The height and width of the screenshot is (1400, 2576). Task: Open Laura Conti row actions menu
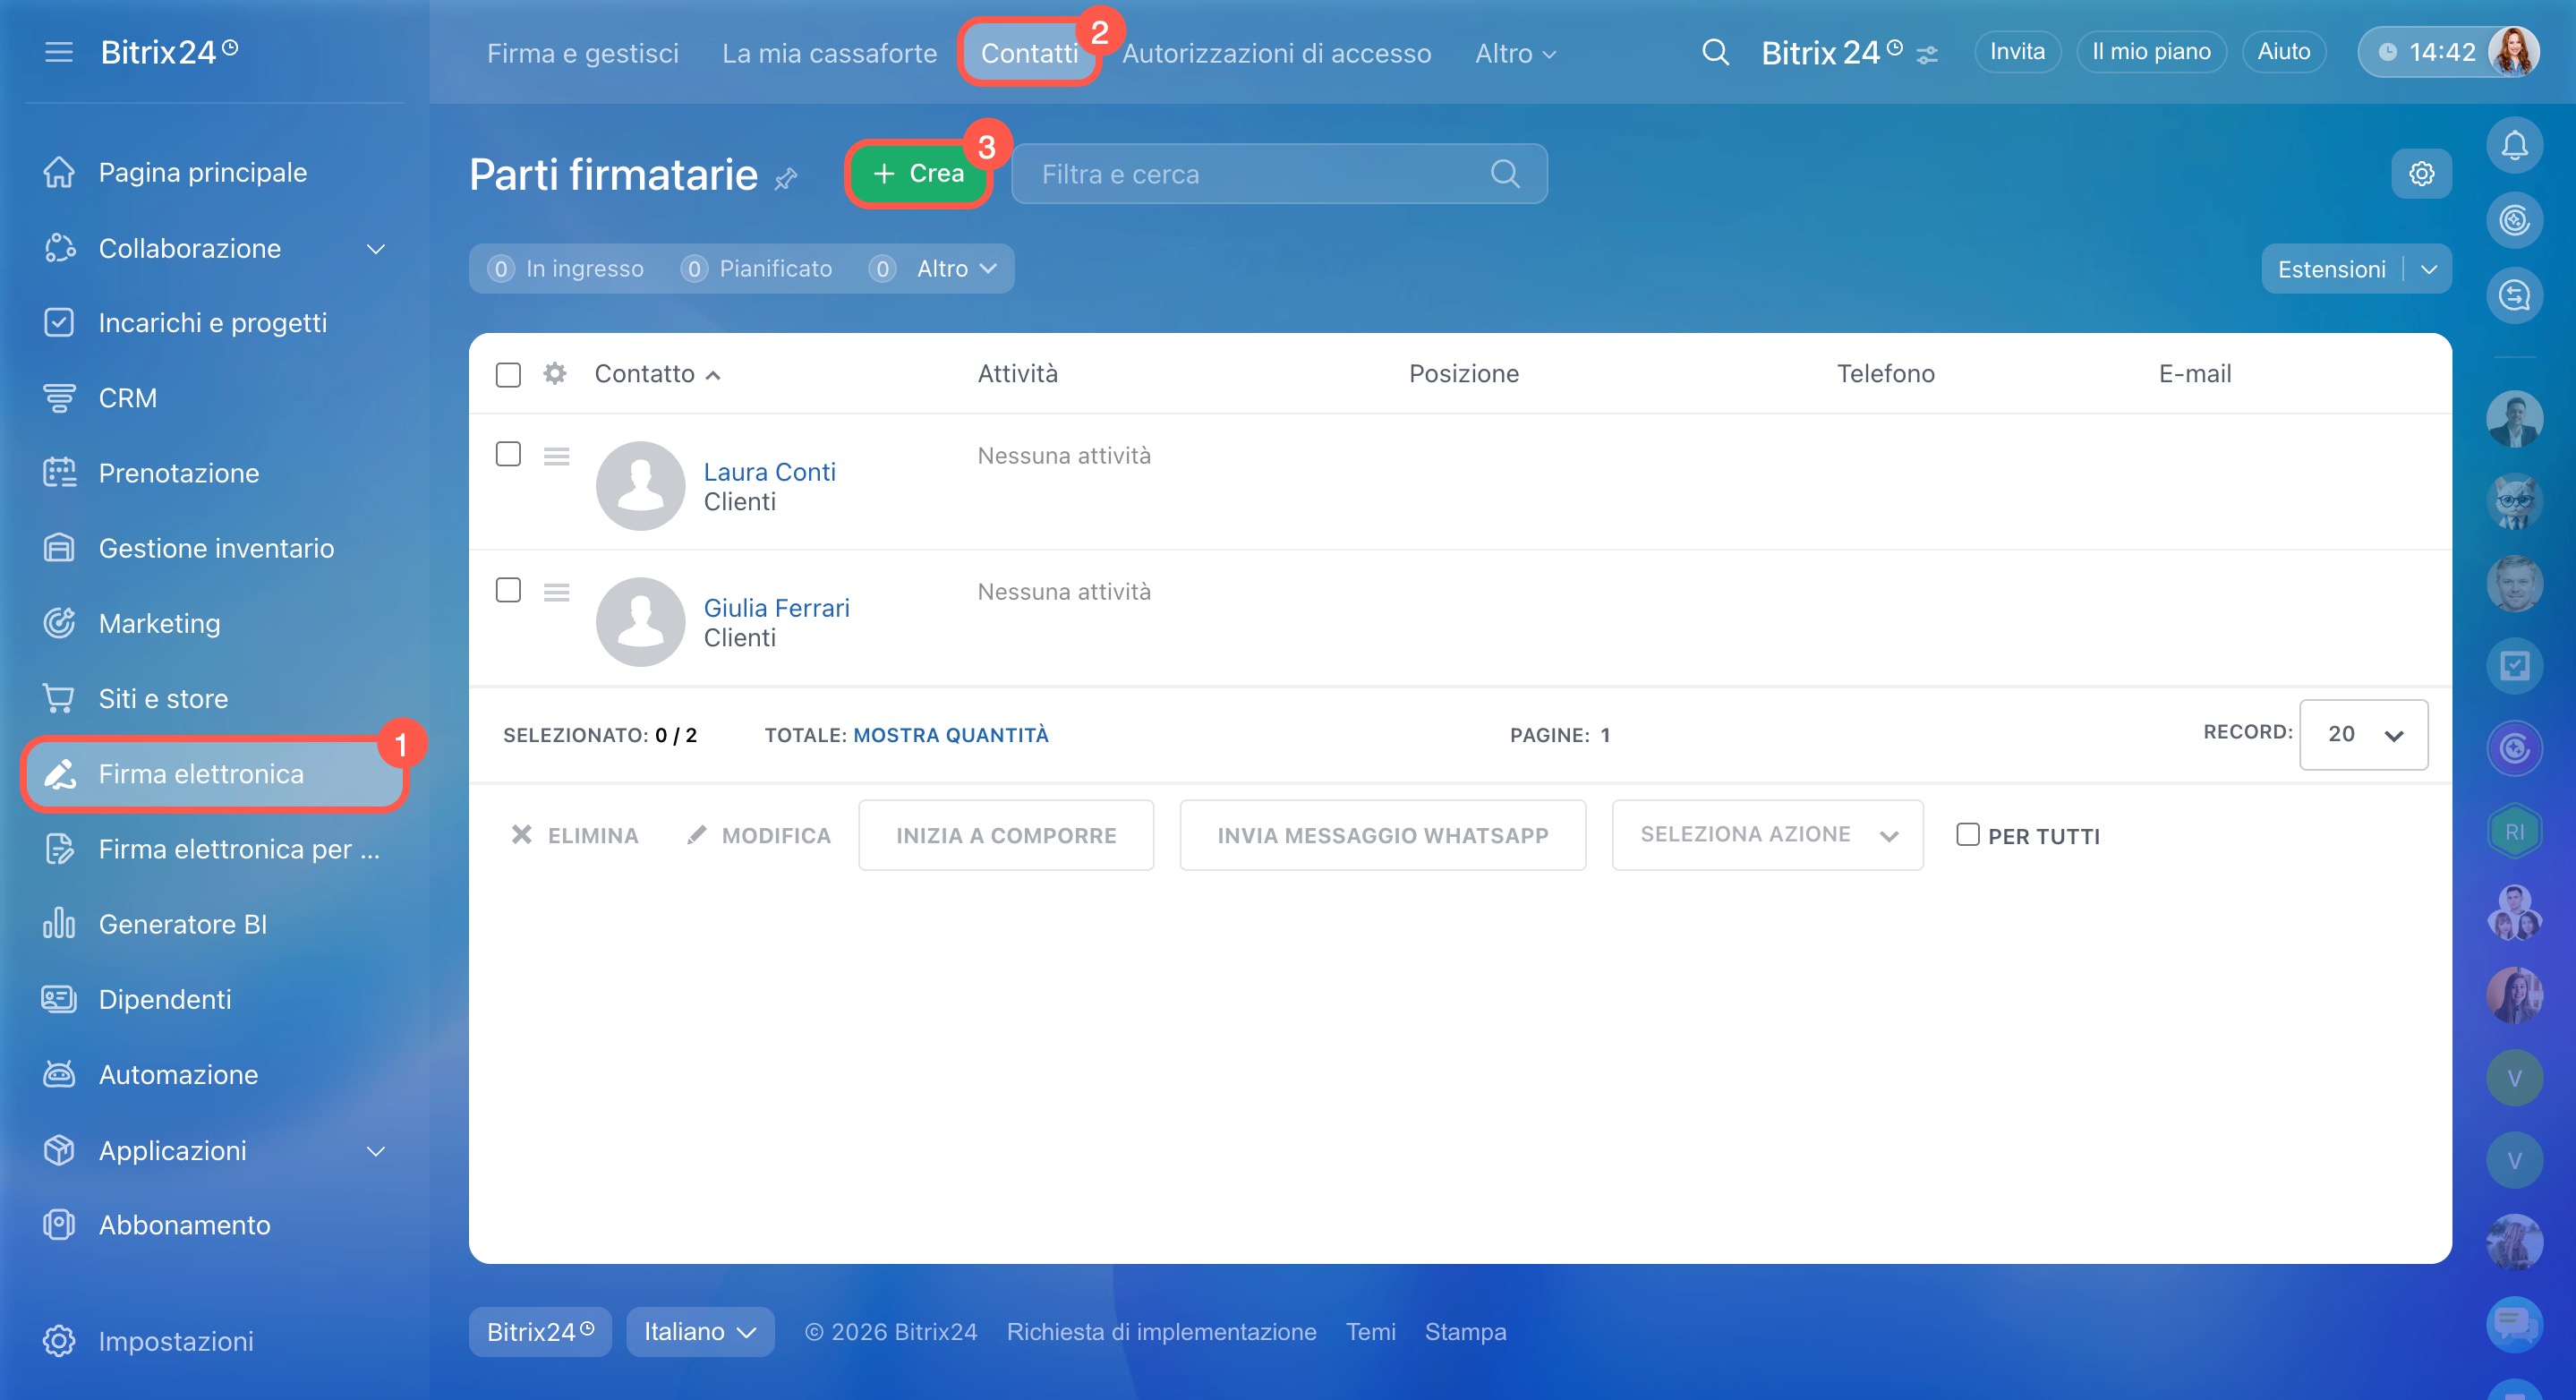pos(556,456)
